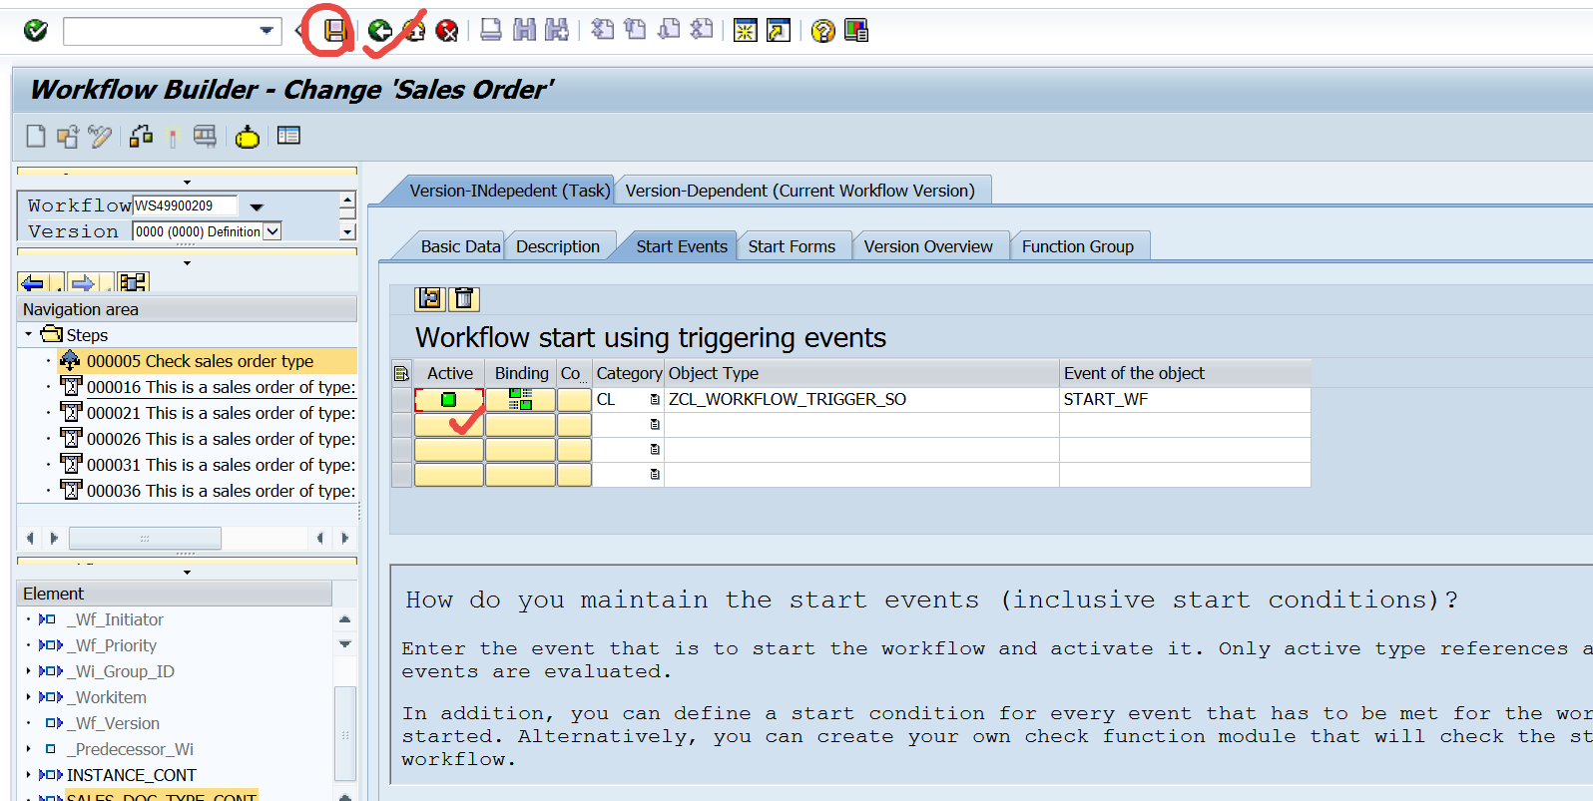The image size is (1593, 801).
Task: Open Help with the question mark icon
Action: pyautogui.click(x=822, y=31)
